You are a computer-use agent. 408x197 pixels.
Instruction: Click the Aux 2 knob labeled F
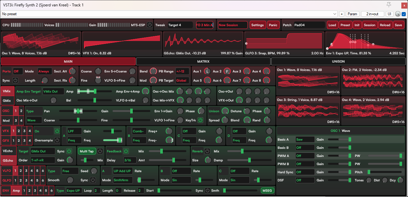(x=227, y=71)
